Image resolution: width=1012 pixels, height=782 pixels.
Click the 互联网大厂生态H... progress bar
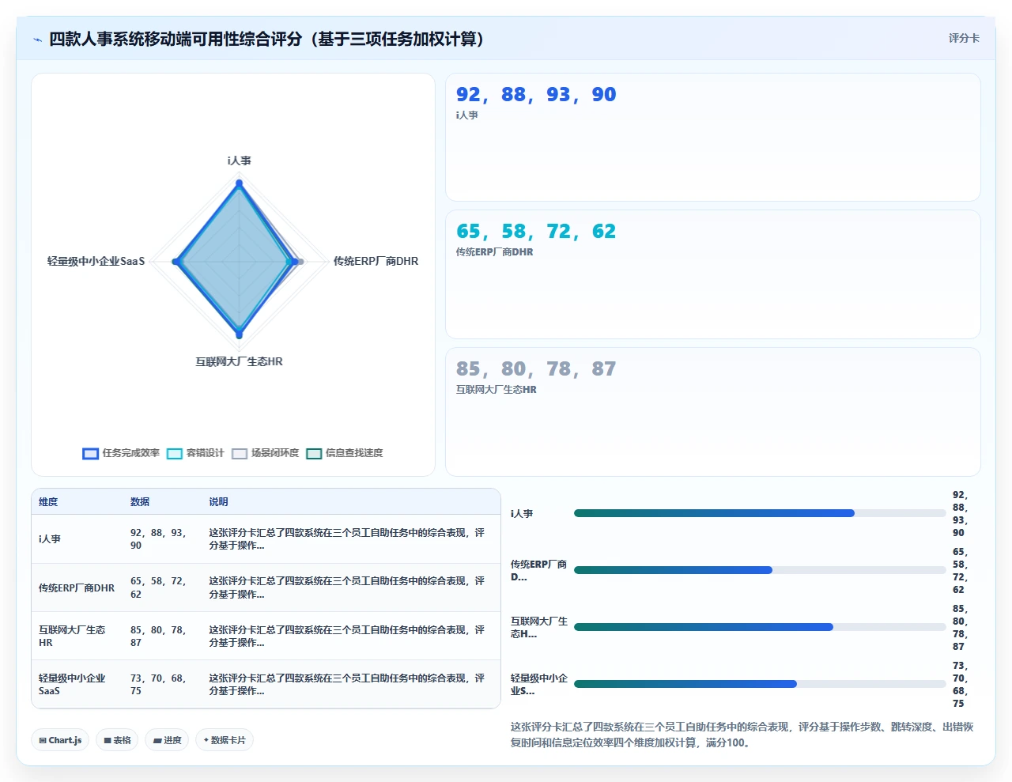tap(760, 627)
